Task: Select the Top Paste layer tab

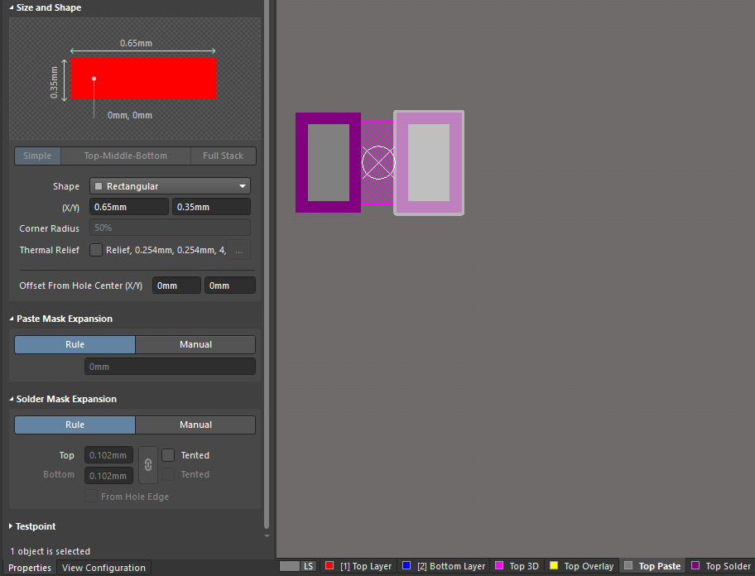Action: click(659, 566)
